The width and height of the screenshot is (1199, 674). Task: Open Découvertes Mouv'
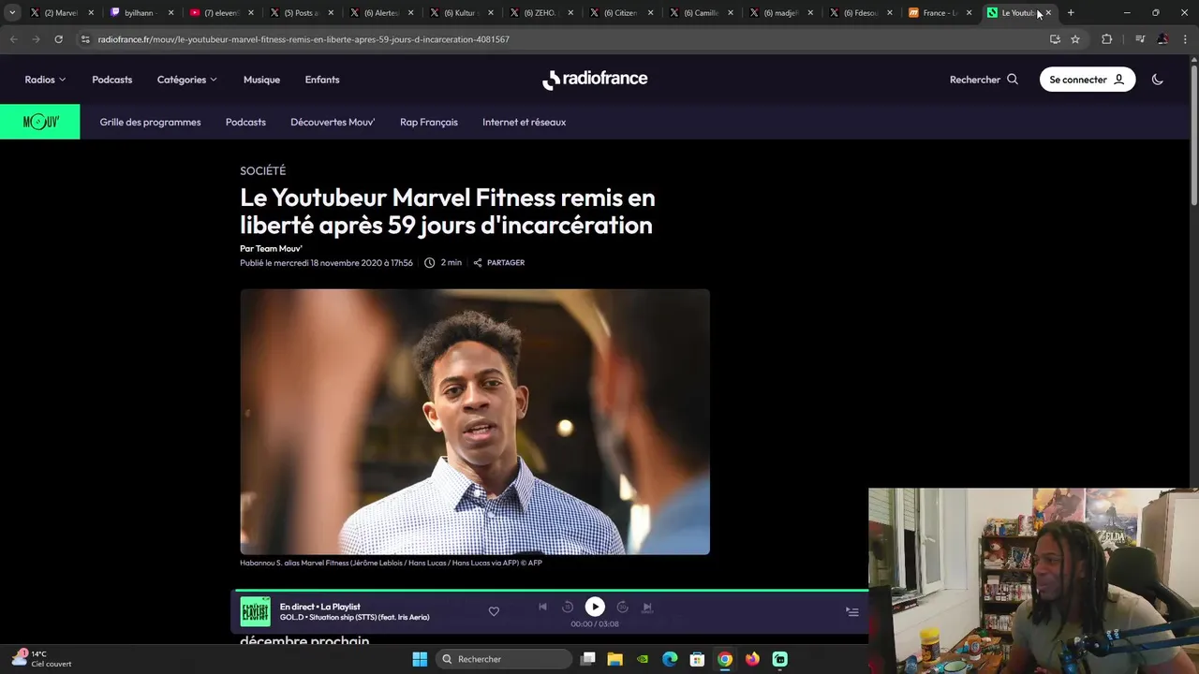click(x=333, y=122)
